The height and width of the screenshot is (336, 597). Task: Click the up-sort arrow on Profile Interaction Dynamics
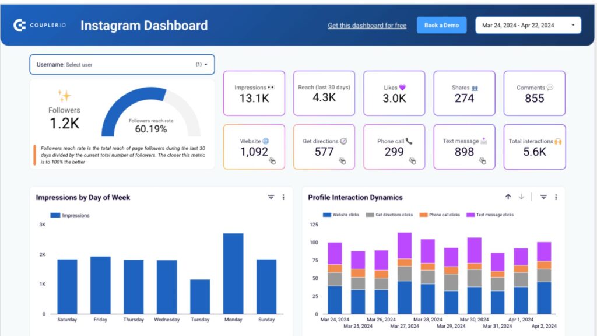point(508,197)
